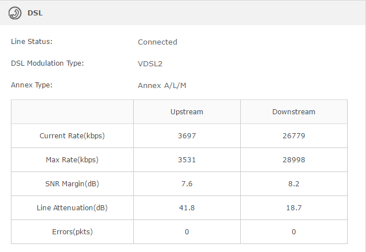Image resolution: width=366 pixels, height=252 pixels.
Task: Click the DSL Modulation Type label
Action: coord(47,63)
